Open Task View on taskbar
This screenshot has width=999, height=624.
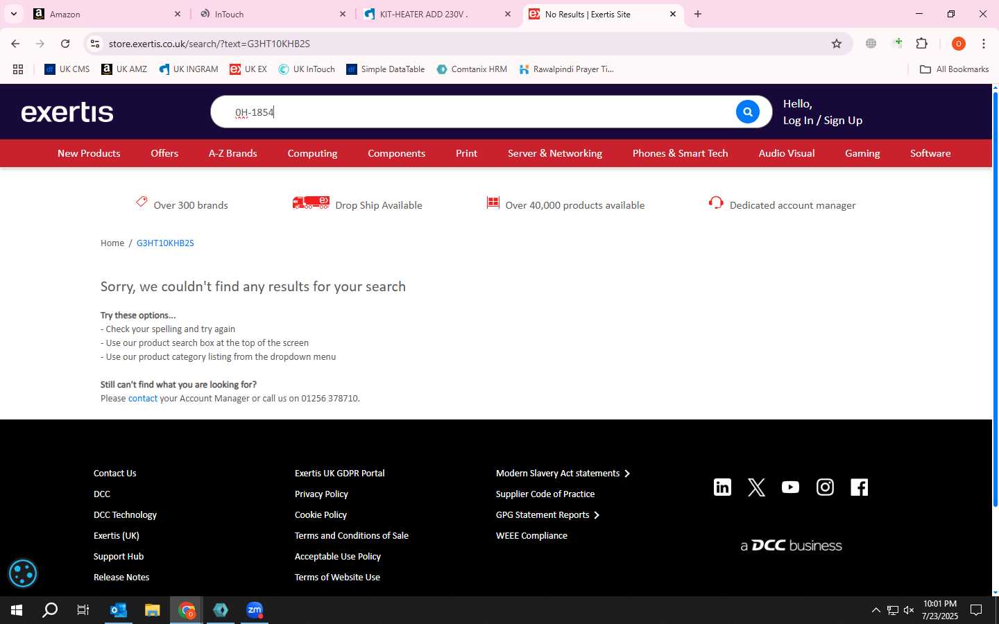(83, 610)
